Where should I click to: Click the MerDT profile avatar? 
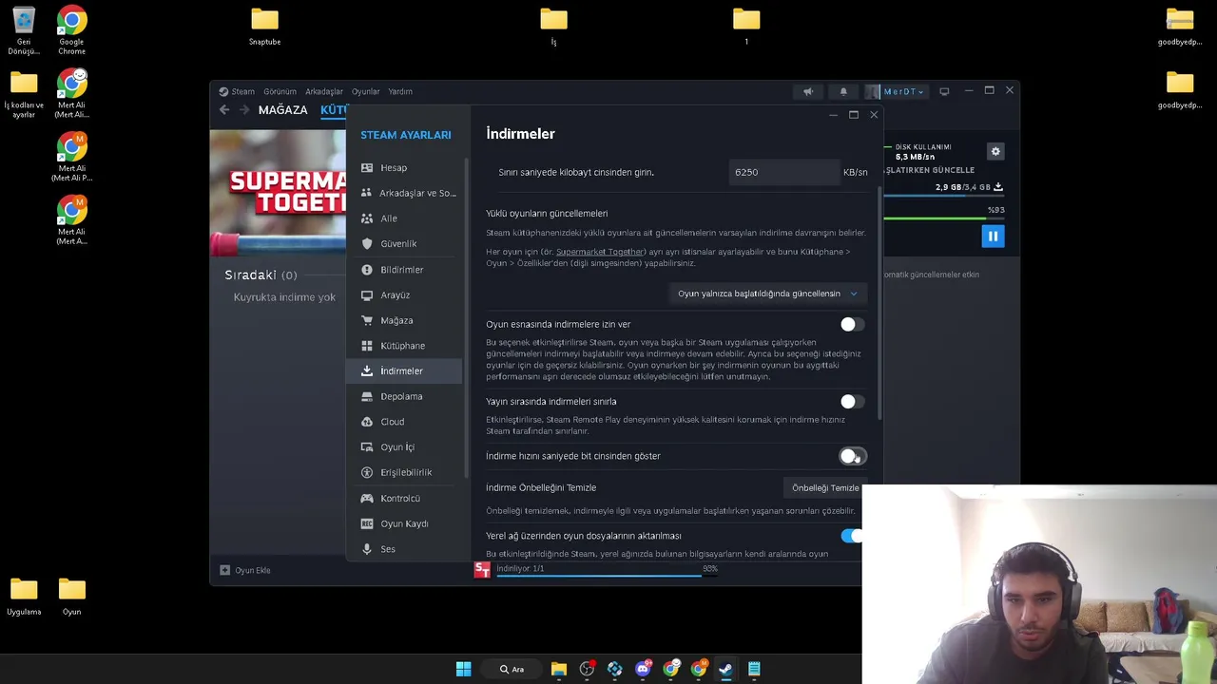pyautogui.click(x=873, y=92)
